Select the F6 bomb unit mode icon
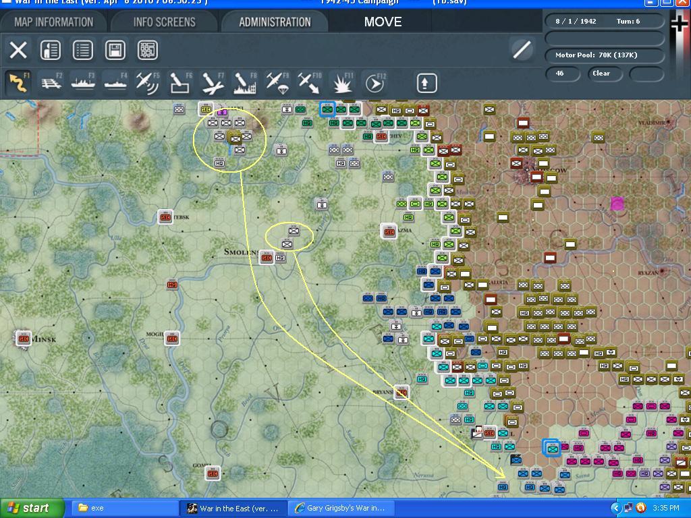 pyautogui.click(x=180, y=83)
